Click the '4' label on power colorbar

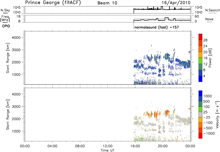tap(204, 76)
